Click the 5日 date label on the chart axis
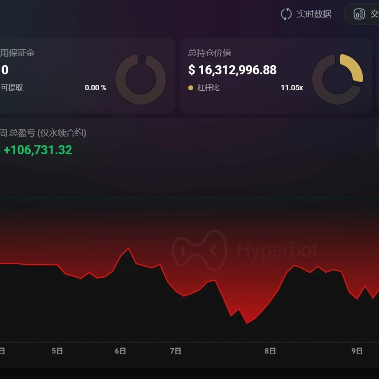Viewport: 379px width, 379px height. pos(58,351)
